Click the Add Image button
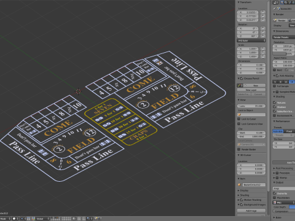Viewport: 295px width, 221px height. pos(251,211)
